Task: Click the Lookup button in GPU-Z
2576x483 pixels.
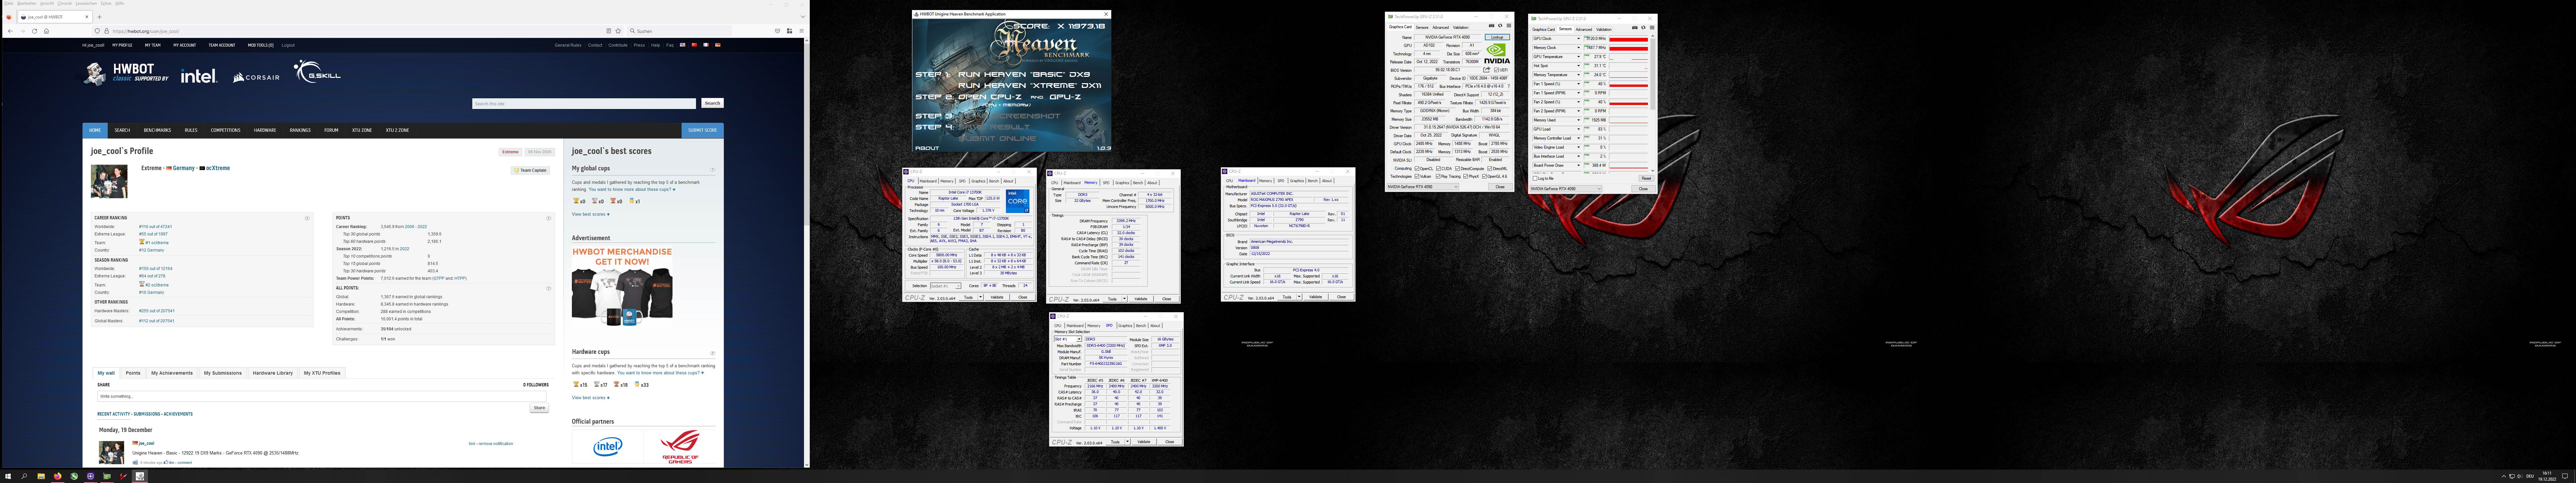Action: point(1497,37)
